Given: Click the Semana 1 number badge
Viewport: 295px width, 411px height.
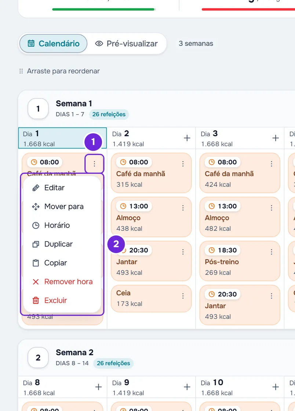Looking at the screenshot, I should pyautogui.click(x=38, y=109).
